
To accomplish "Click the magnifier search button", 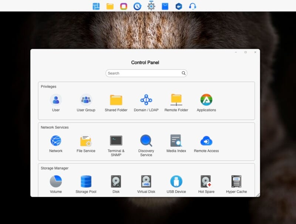I will 184,73.
